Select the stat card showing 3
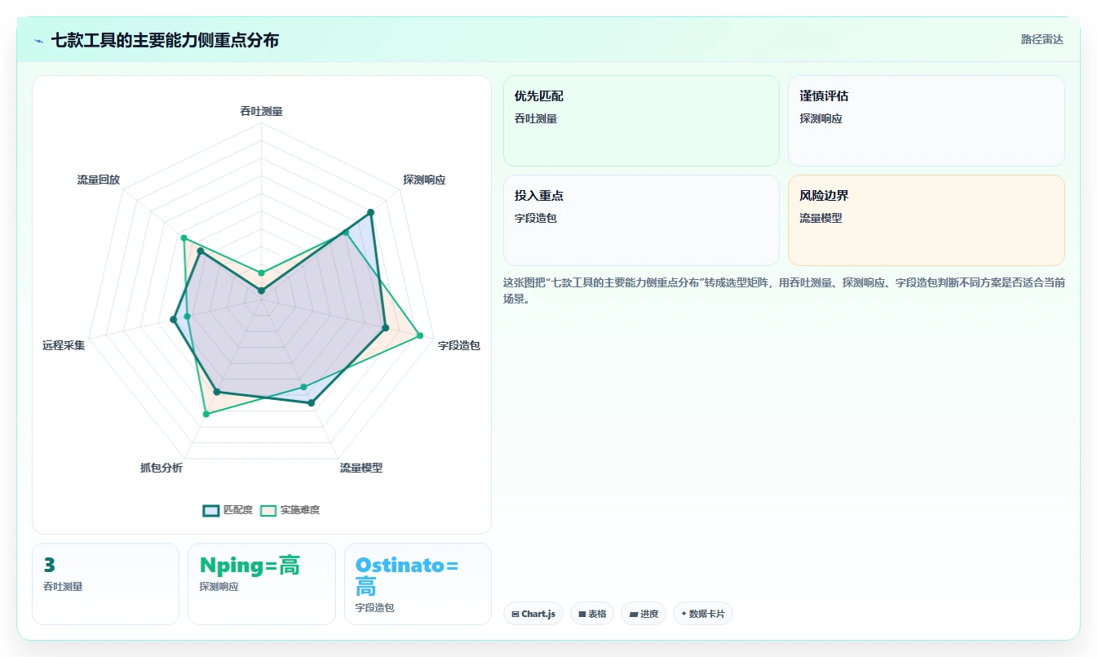Screen dimensions: 1097x657 pos(105,584)
